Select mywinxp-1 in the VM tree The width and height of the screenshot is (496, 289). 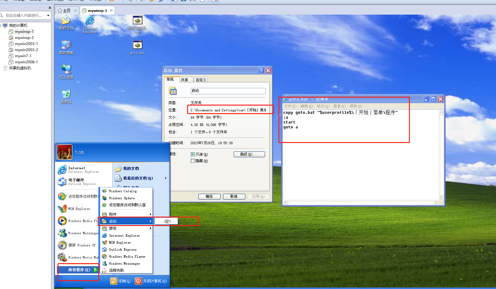point(24,32)
